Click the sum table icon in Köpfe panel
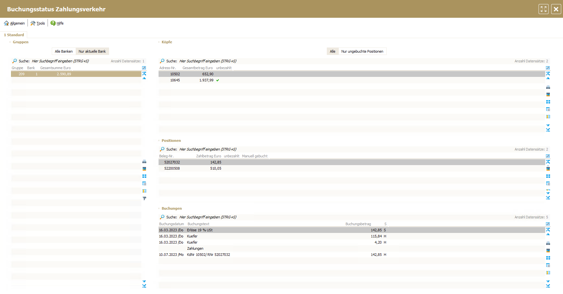Screen dimensions: 563x294 pos(548,109)
